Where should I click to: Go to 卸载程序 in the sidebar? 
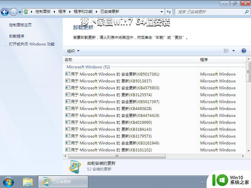(17, 36)
